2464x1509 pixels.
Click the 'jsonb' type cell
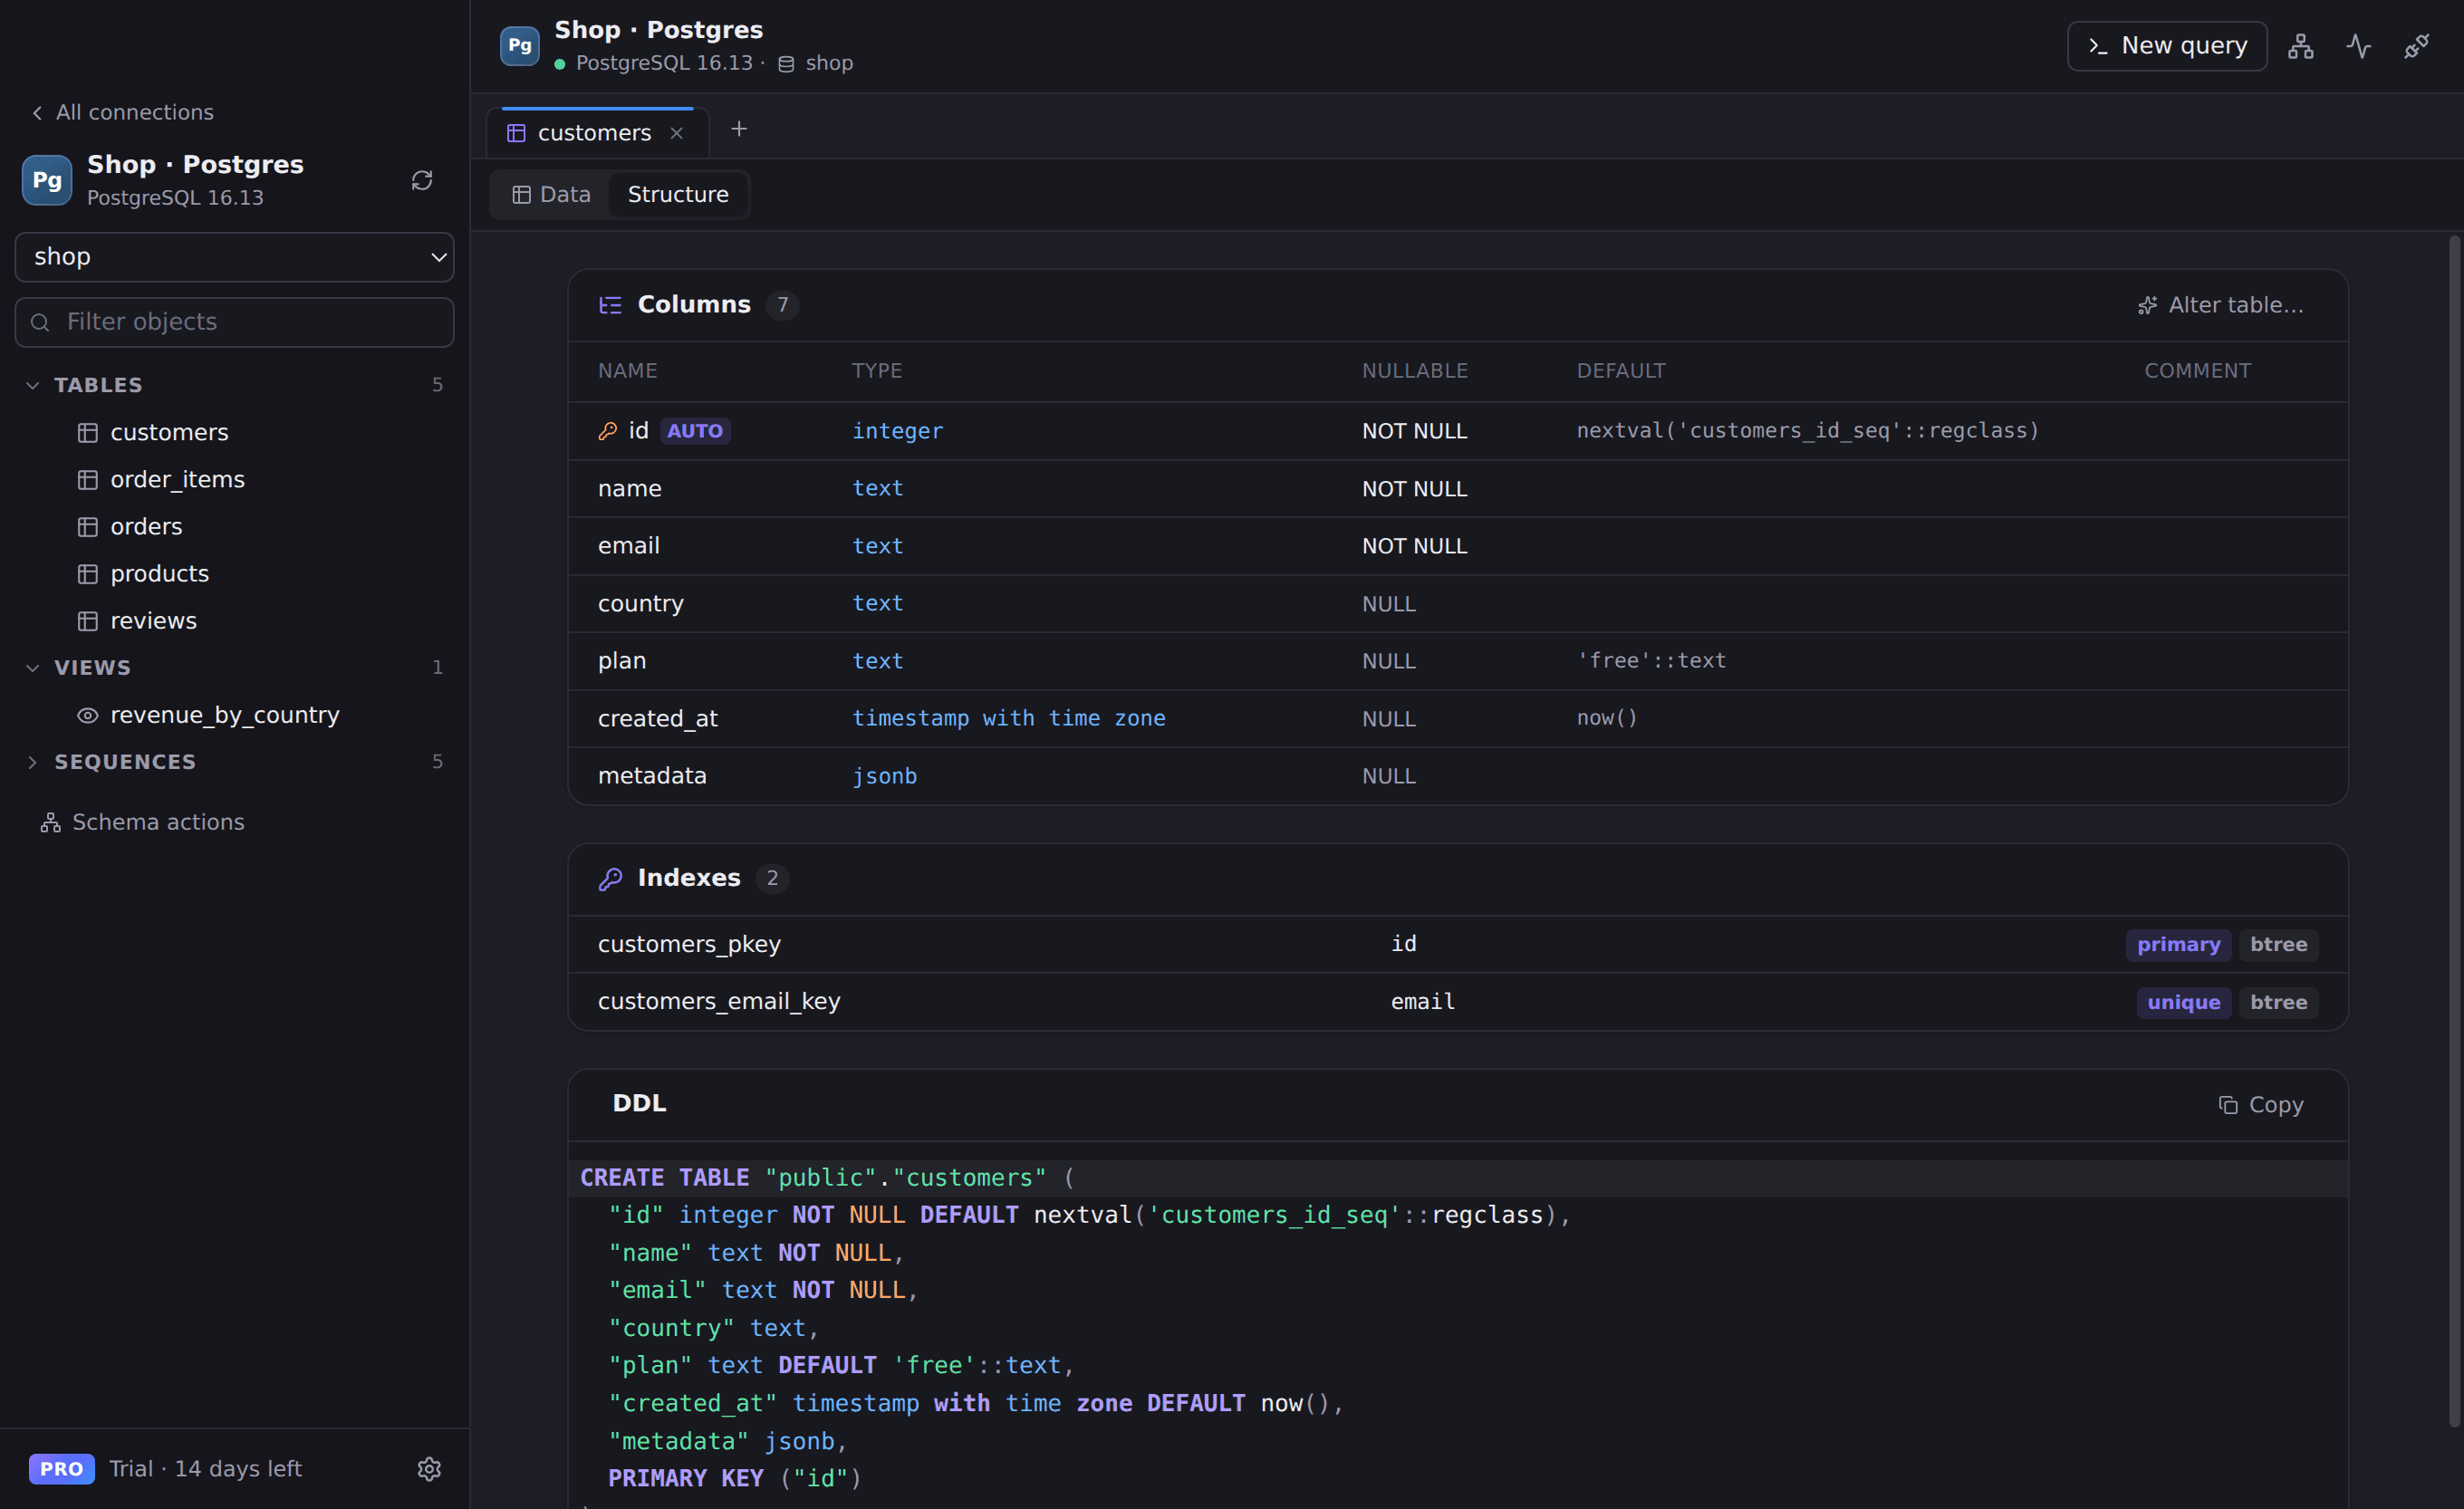884,776
